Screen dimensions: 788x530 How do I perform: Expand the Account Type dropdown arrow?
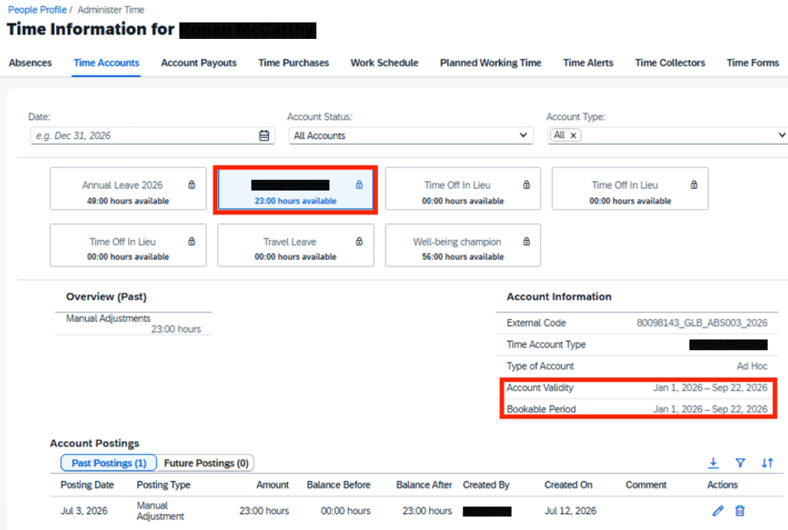coord(781,135)
